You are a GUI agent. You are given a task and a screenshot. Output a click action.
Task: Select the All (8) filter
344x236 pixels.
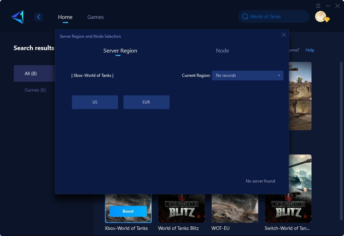point(34,73)
